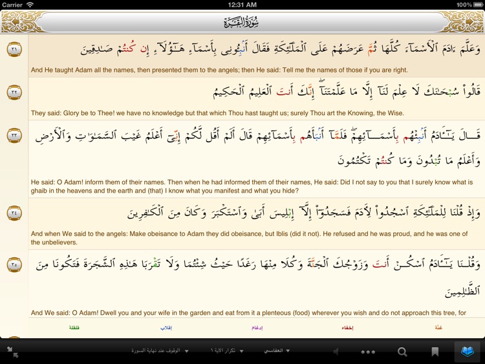Open the three-dots more options
485x364 pixels.
(x=368, y=352)
